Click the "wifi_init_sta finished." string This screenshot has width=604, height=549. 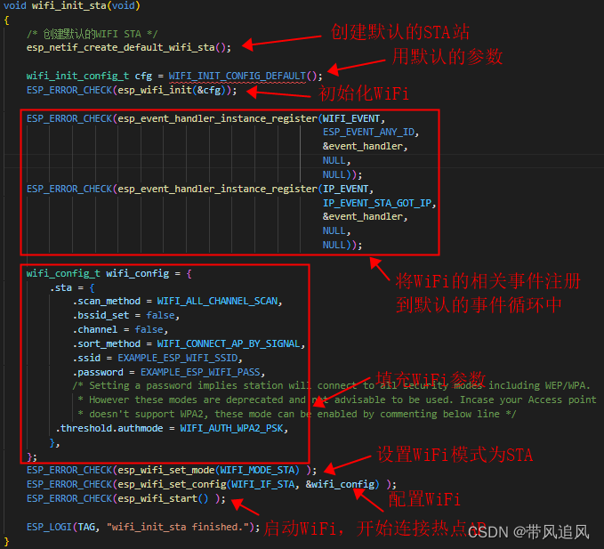178,527
